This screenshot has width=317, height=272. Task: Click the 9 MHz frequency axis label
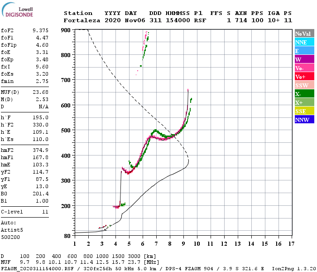(183, 244)
